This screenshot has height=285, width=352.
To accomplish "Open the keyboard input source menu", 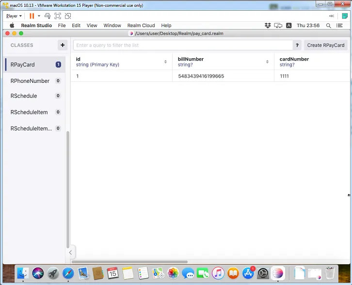I will 288,25.
